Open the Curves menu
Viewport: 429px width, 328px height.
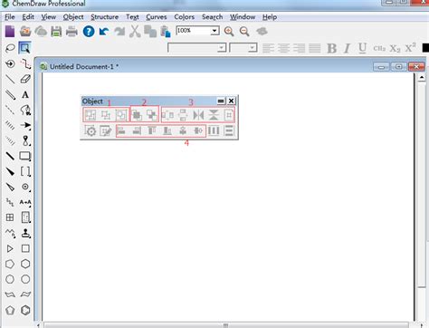[157, 17]
